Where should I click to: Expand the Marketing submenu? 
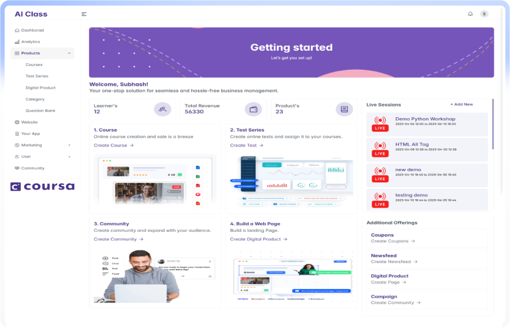[69, 145]
